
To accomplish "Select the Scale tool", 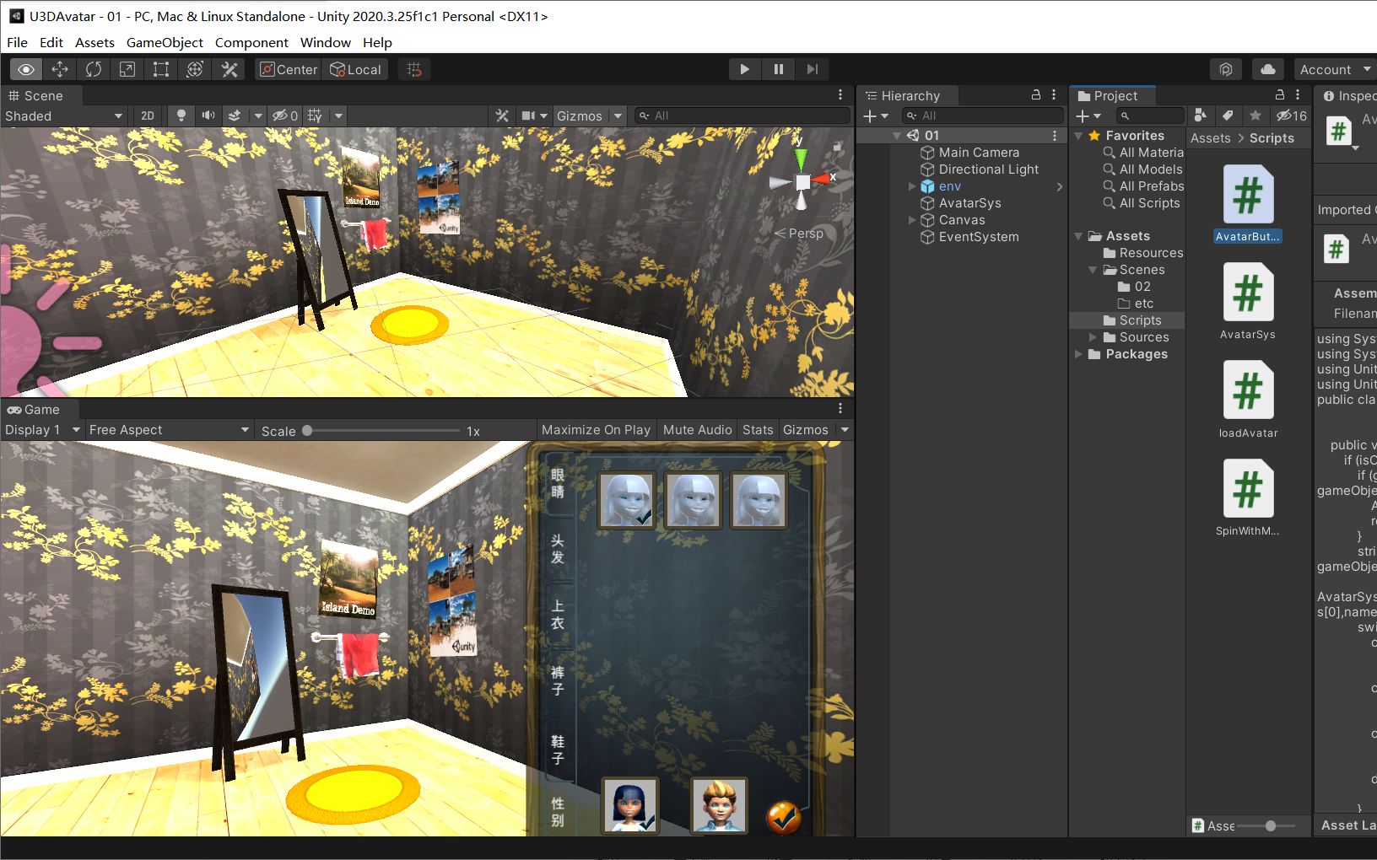I will [x=127, y=69].
